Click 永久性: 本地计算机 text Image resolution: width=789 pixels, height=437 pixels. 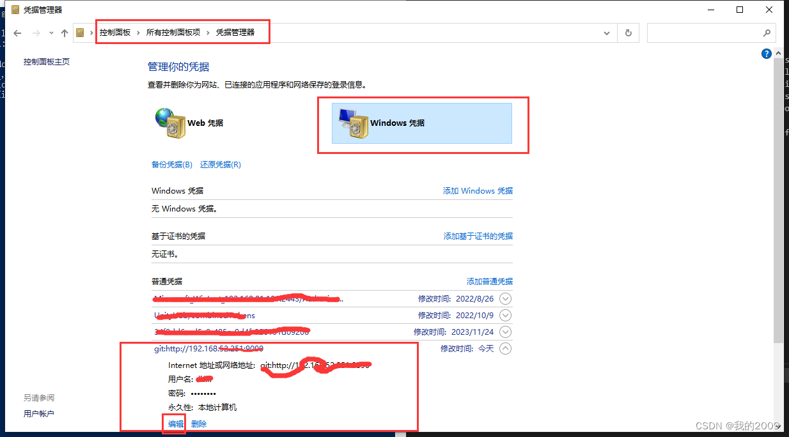click(x=203, y=408)
